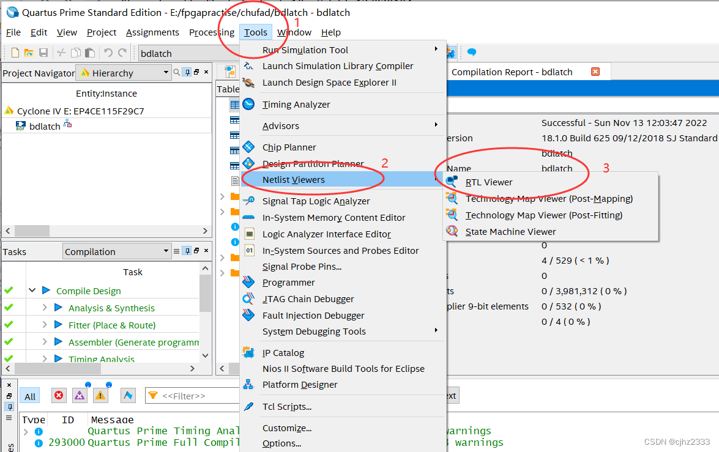Select bdlatch entity in hierarchy
Image resolution: width=719 pixels, height=452 pixels.
(45, 126)
